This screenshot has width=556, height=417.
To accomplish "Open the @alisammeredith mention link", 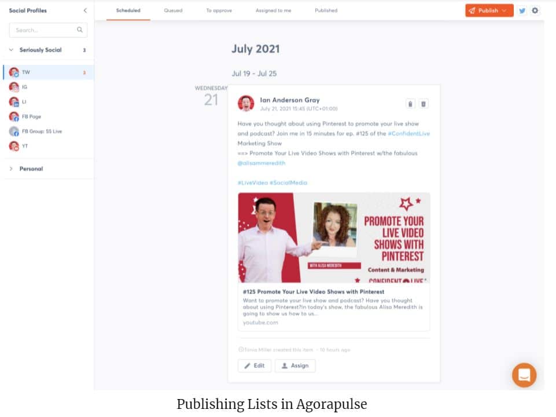I will [x=262, y=163].
